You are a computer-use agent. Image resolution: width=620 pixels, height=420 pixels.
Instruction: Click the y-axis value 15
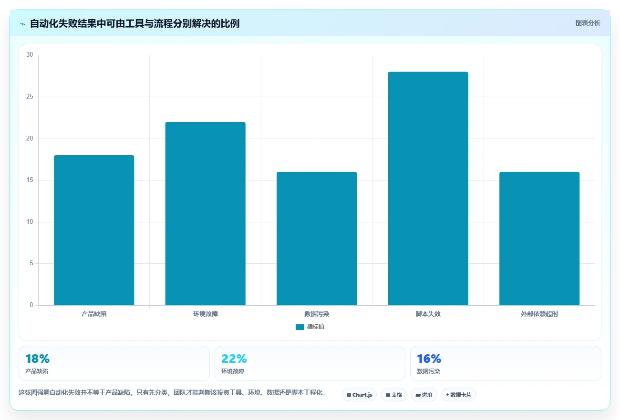(x=30, y=180)
